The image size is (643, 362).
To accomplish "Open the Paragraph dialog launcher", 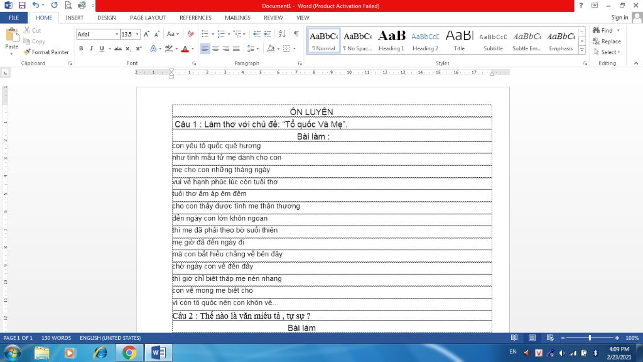I will 300,63.
